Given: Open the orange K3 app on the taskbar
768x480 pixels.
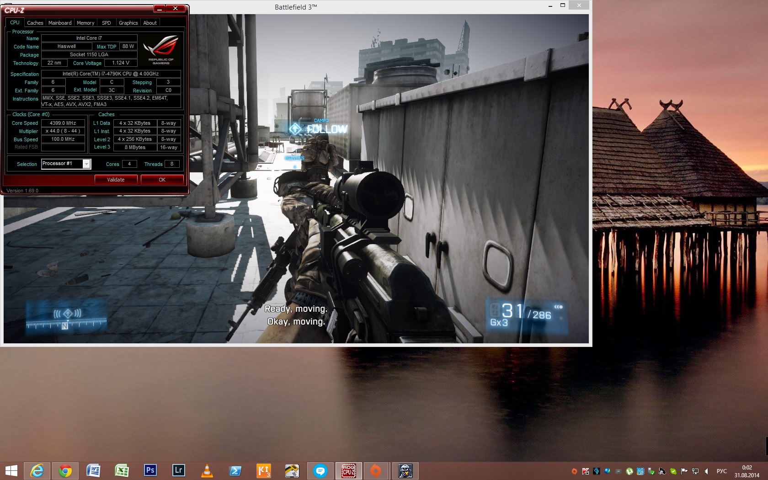Looking at the screenshot, I should (x=264, y=470).
